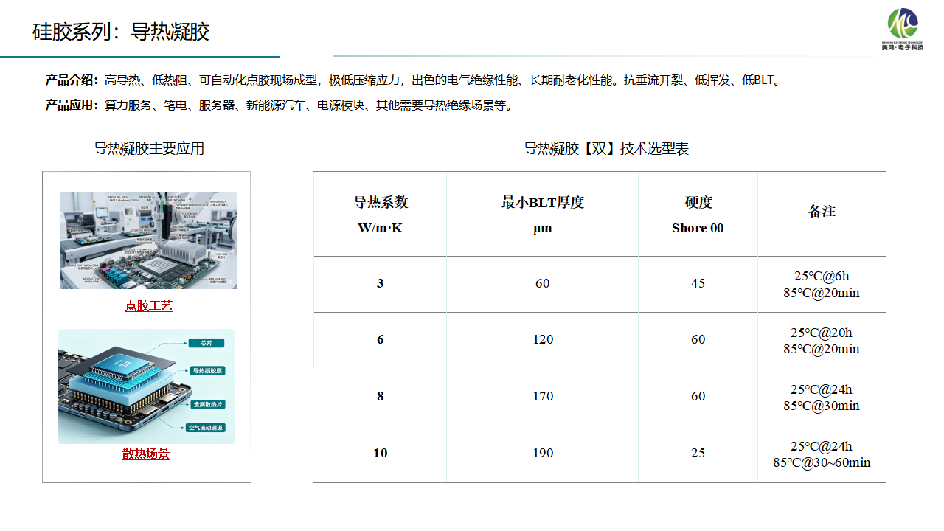The width and height of the screenshot is (944, 531).
Task: Click the 硬度 Shore 00 column header
Action: [698, 215]
